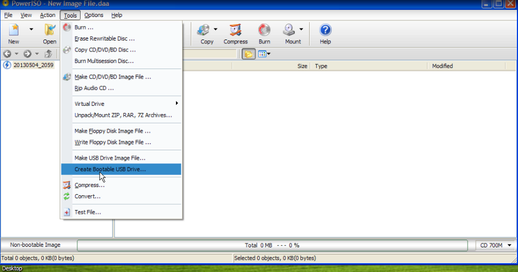Choose Copy CD/DVD/BD Disc menu entry
Screen dimensions: 518x272
tap(121, 50)
